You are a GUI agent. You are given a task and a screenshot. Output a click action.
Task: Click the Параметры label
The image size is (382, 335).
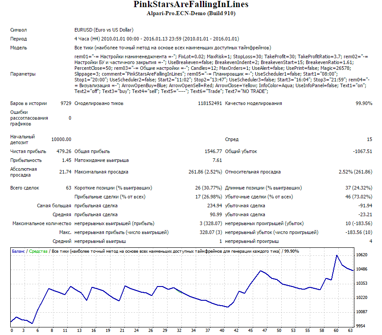pyautogui.click(x=23, y=74)
